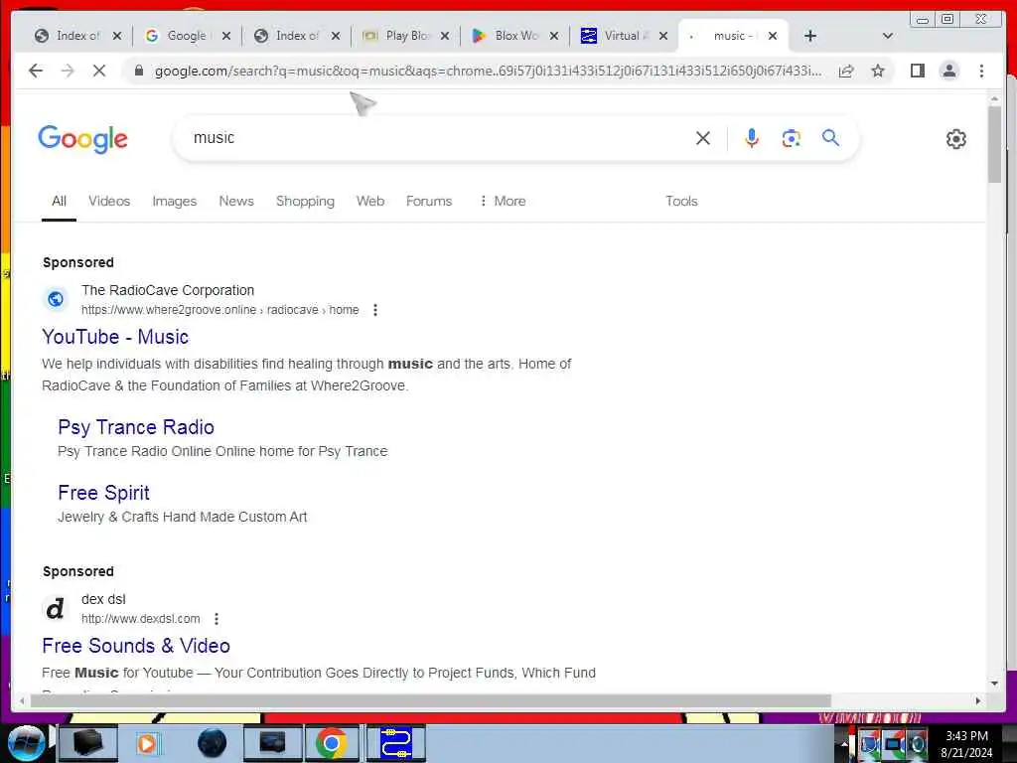Click The RadioCave Corporation site name

(167, 290)
